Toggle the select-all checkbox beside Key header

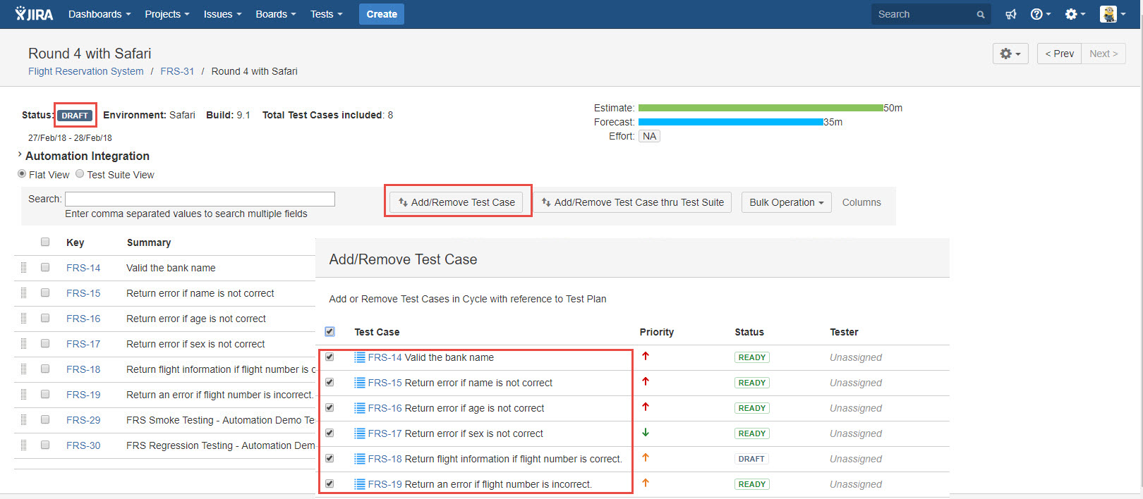pyautogui.click(x=45, y=242)
